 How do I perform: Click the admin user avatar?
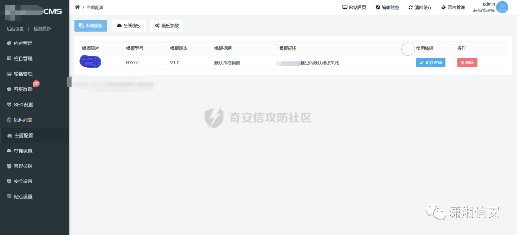502,7
